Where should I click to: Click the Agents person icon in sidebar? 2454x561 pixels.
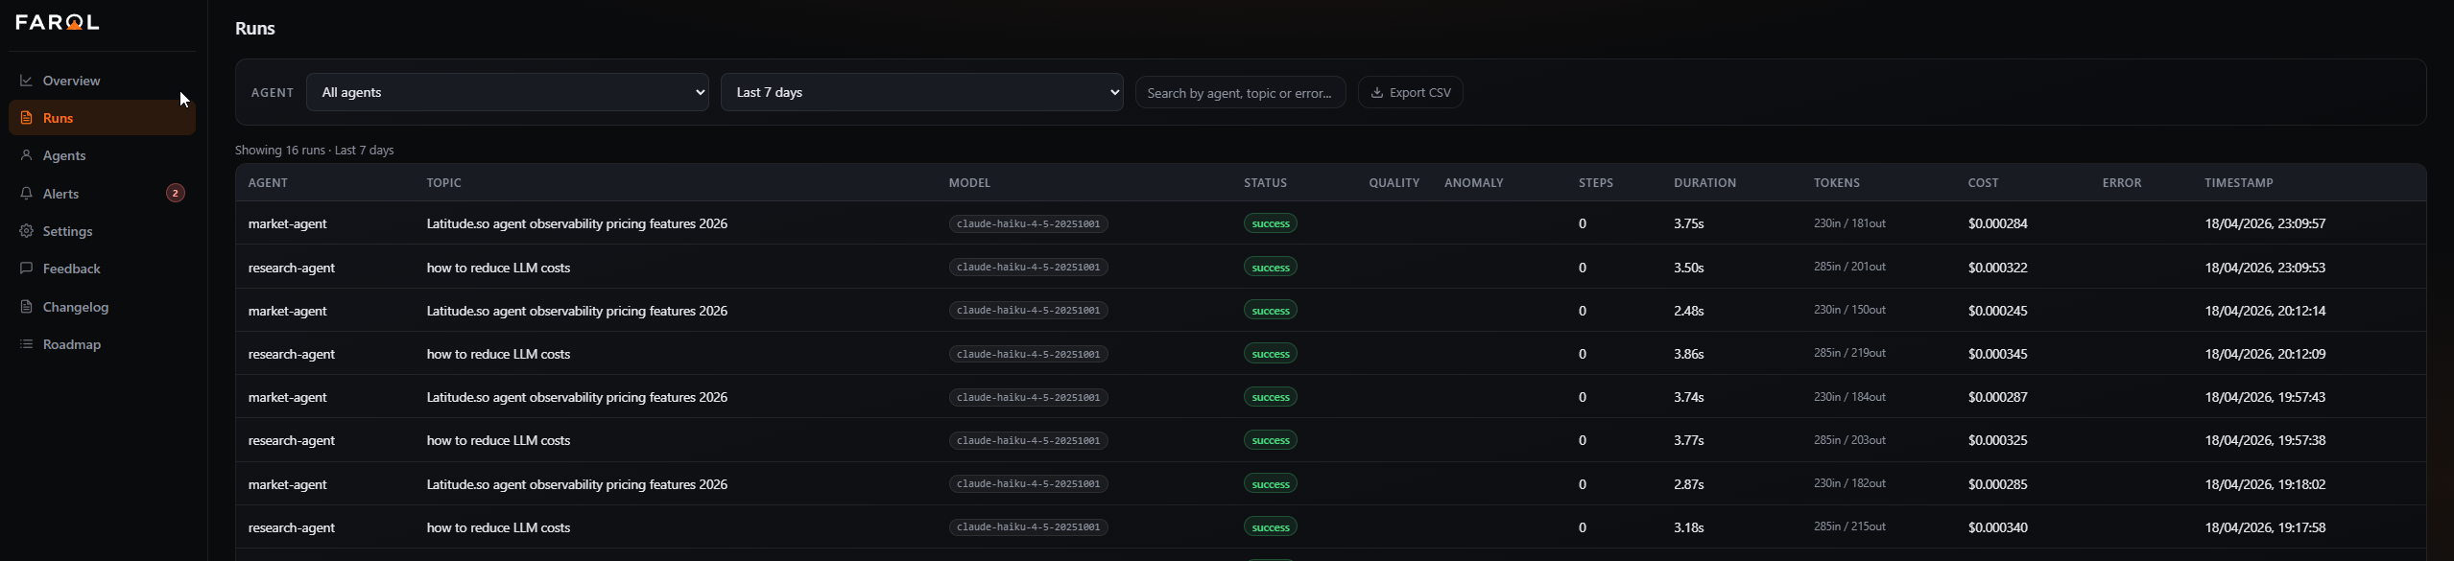point(26,155)
